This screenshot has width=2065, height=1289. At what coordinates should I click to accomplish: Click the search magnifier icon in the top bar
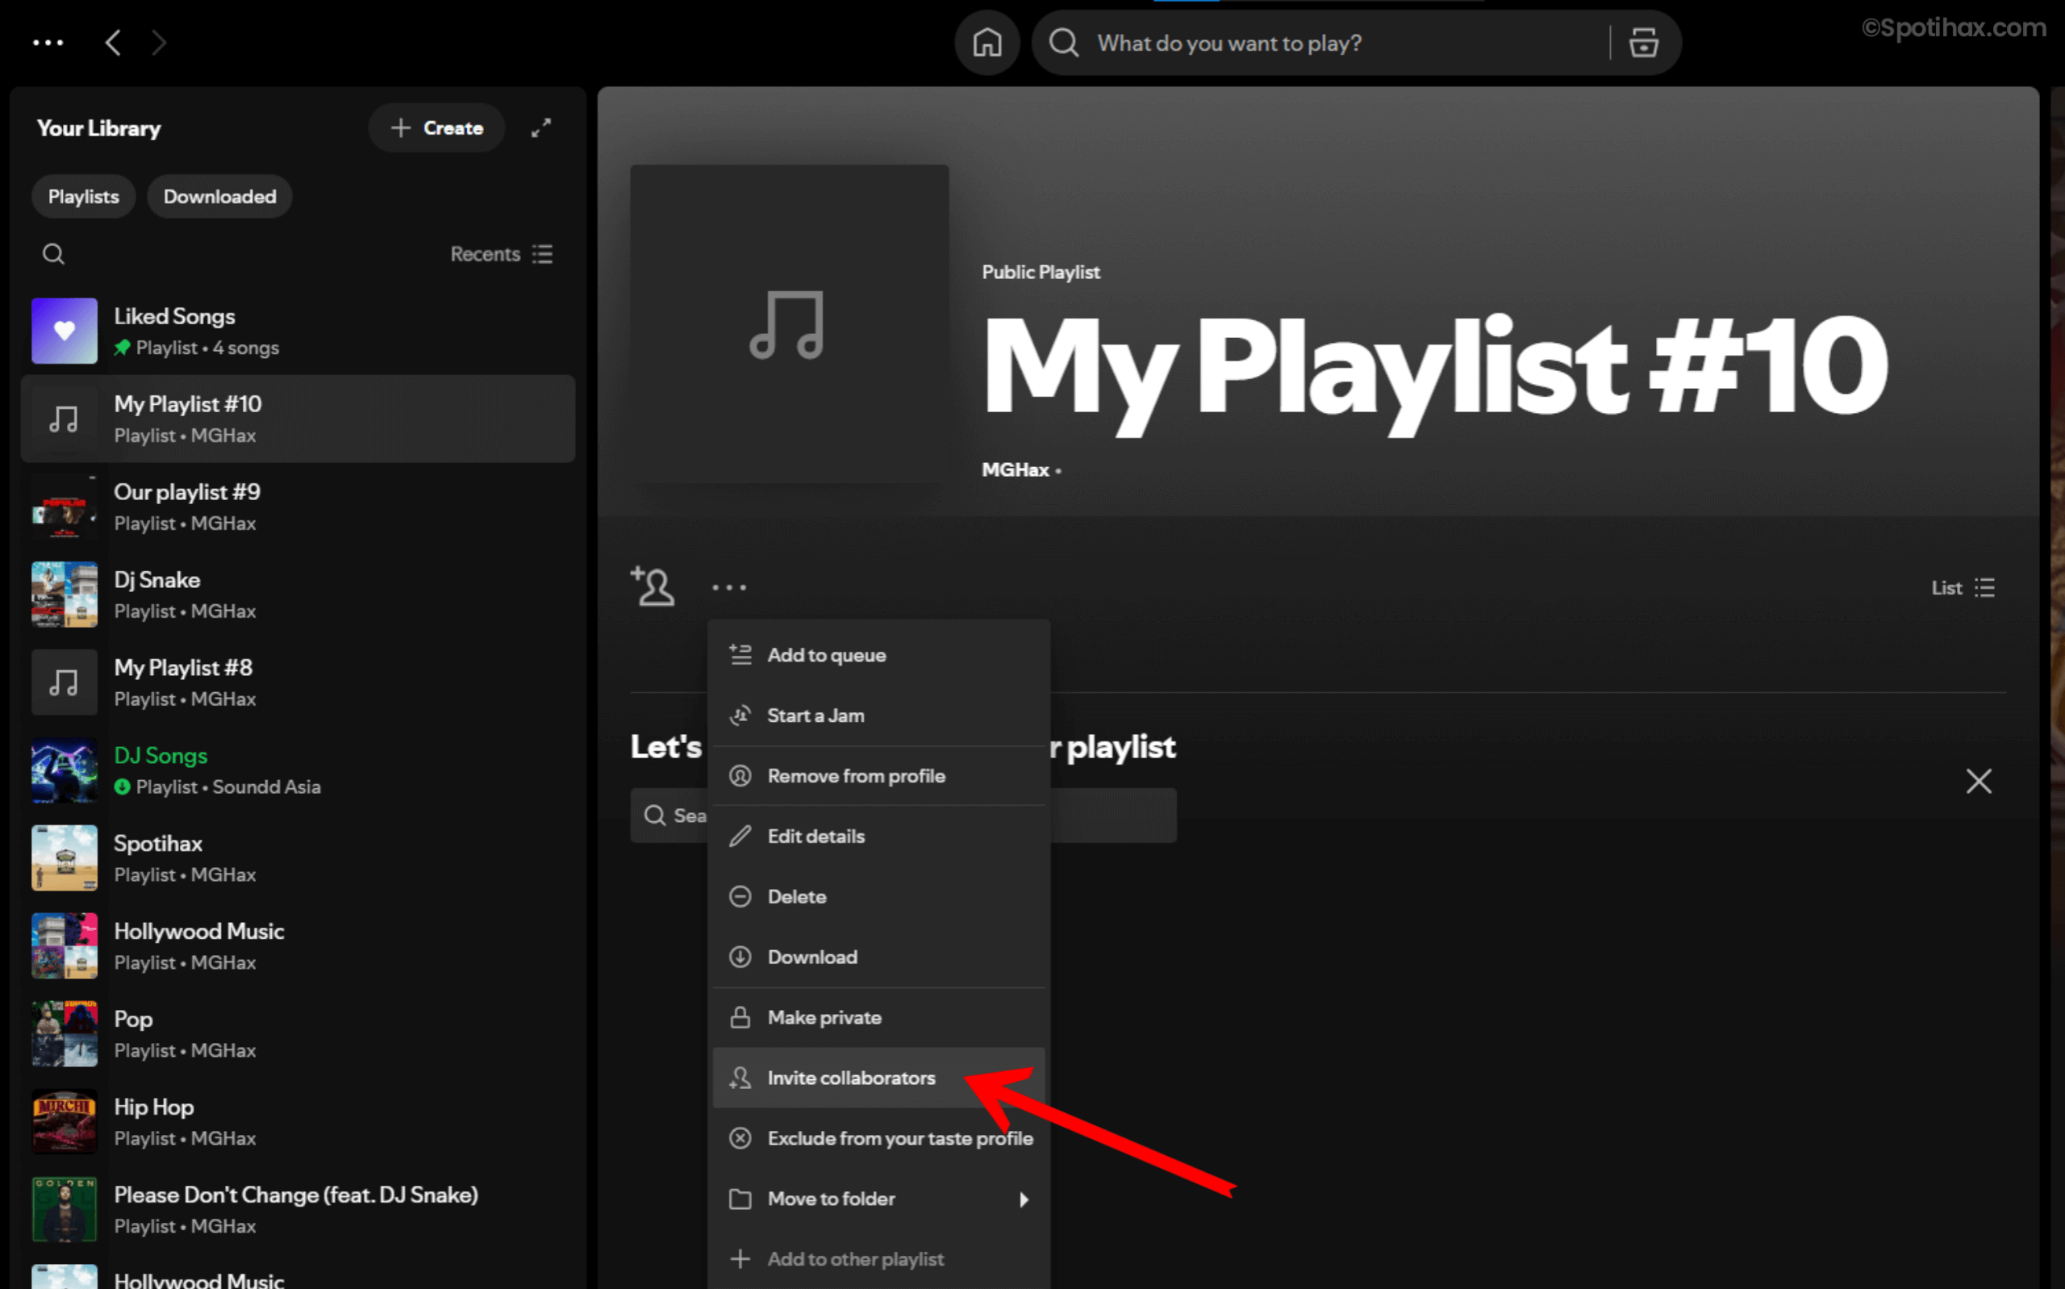1064,43
